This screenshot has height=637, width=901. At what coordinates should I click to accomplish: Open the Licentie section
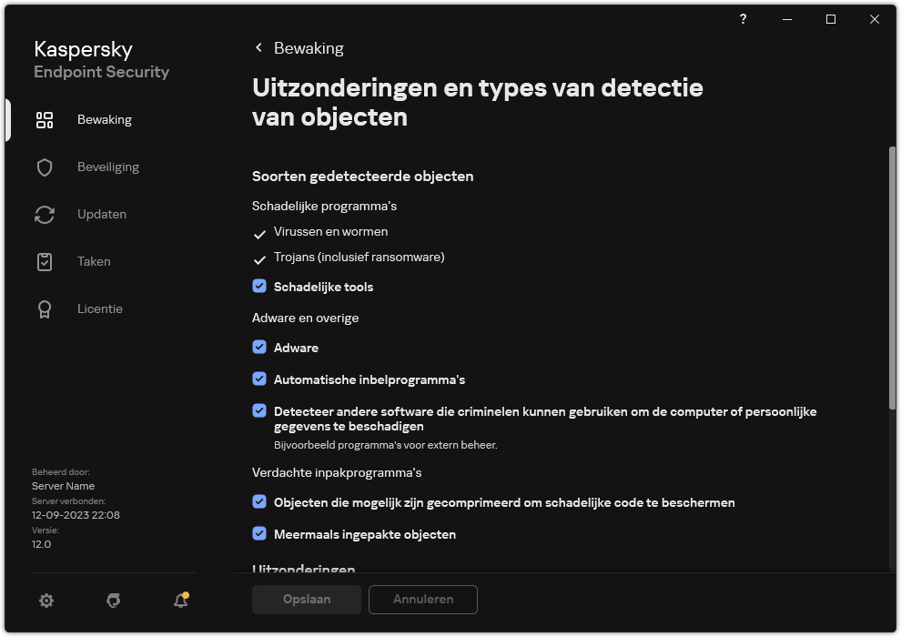(x=100, y=308)
